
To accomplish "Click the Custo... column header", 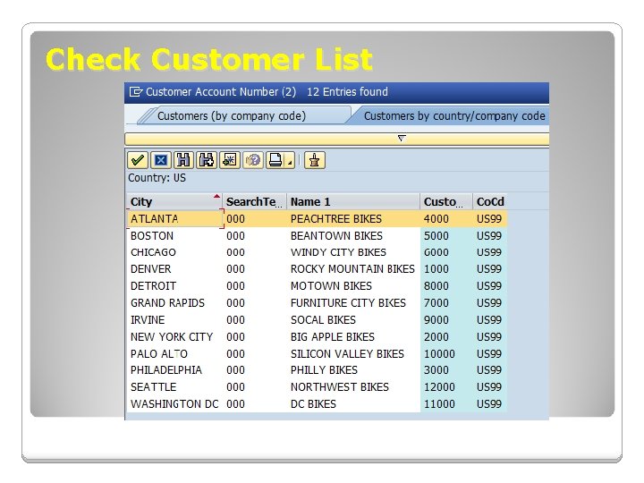I will [446, 201].
